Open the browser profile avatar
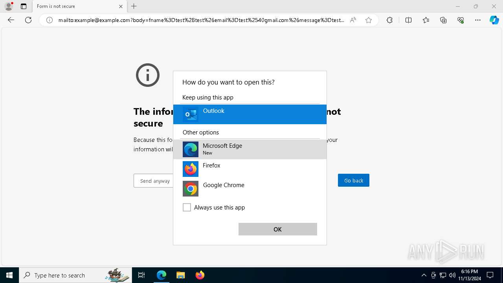This screenshot has height=283, width=503. [9, 6]
